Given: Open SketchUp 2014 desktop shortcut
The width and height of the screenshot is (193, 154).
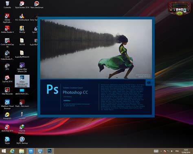Looking at the screenshot, I should 7,128.
